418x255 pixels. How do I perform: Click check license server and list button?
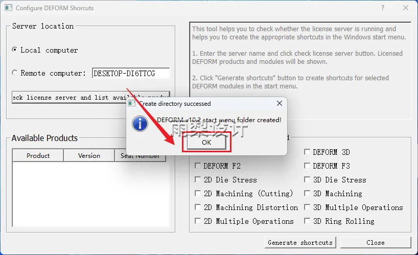[x=90, y=97]
